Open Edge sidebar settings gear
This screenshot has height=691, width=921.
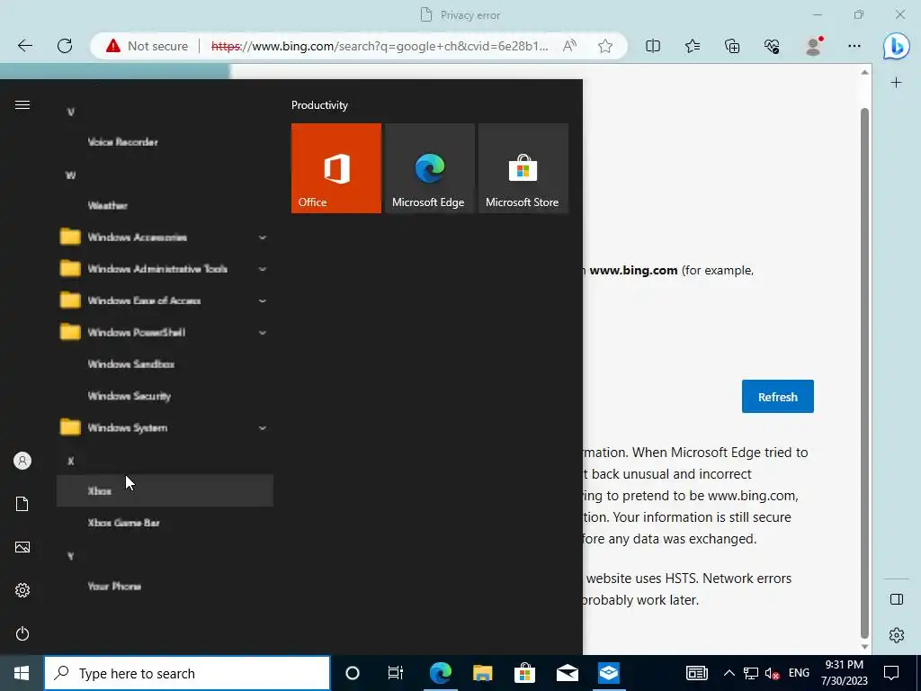pos(897,635)
